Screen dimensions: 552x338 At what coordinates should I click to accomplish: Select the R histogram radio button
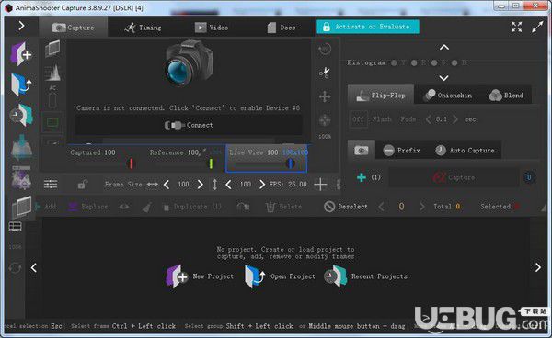pyautogui.click(x=414, y=62)
